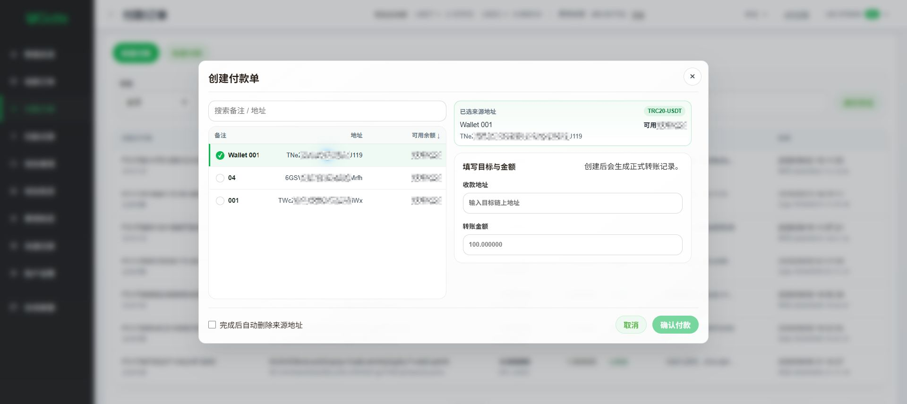The height and width of the screenshot is (404, 907).
Task: Focus the 收款地址 input box
Action: [x=573, y=203]
